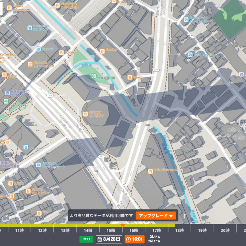246x246 pixels.
Task: Click the TSUTAYA text label
Action: click(x=48, y=49)
